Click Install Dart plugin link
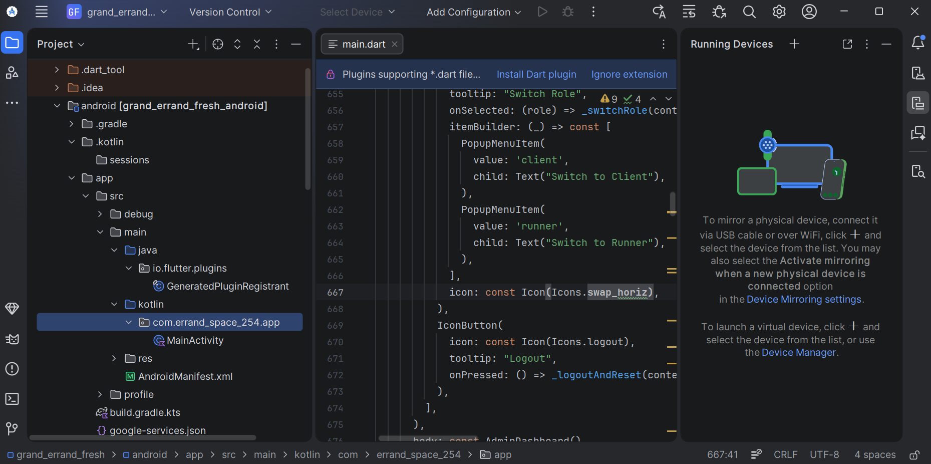This screenshot has height=464, width=931. coord(536,74)
